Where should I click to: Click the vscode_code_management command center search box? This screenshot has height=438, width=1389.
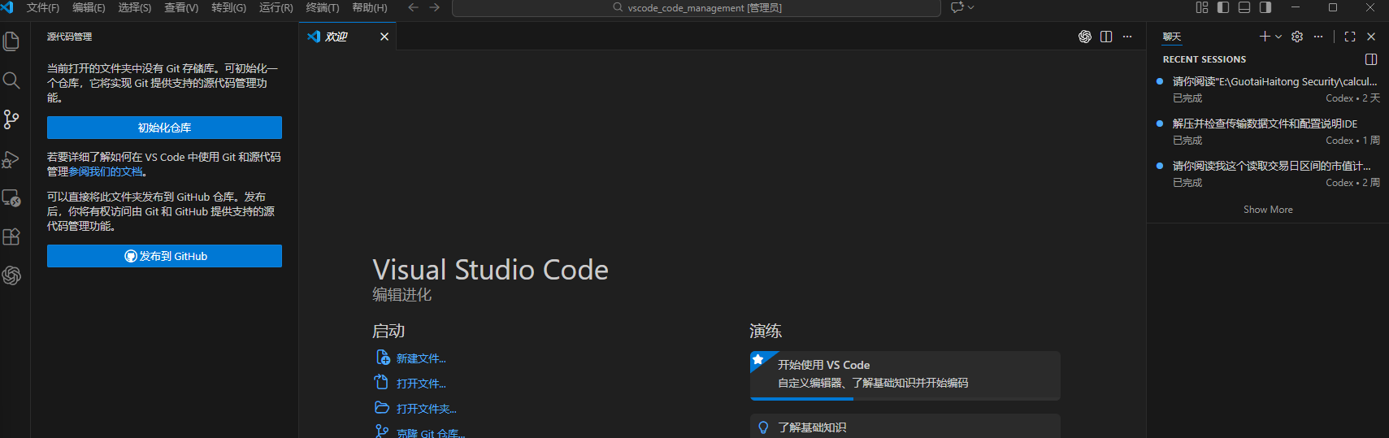pyautogui.click(x=697, y=8)
